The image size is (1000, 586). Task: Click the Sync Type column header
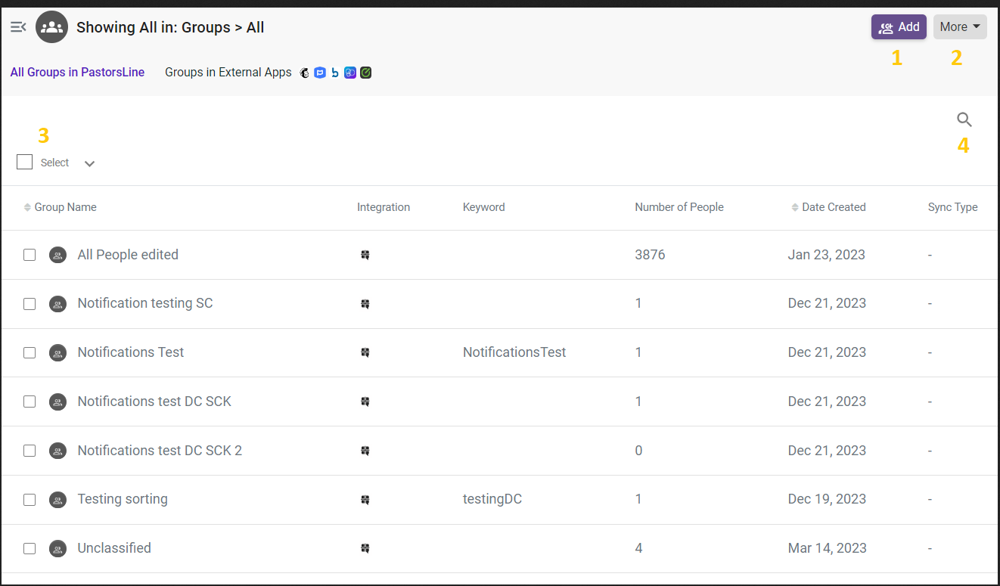[x=953, y=207]
